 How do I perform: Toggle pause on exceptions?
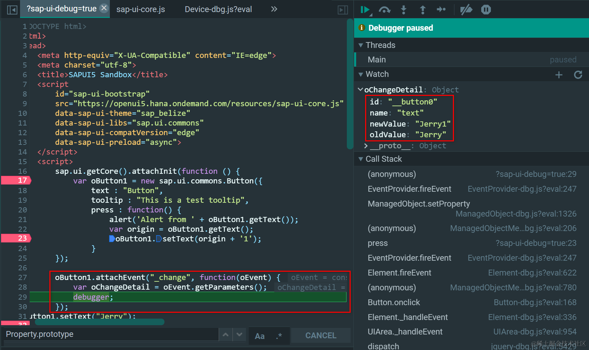486,10
